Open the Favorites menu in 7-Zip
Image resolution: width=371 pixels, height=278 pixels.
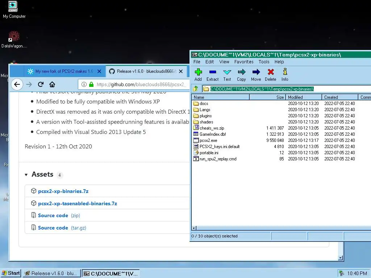(x=244, y=62)
